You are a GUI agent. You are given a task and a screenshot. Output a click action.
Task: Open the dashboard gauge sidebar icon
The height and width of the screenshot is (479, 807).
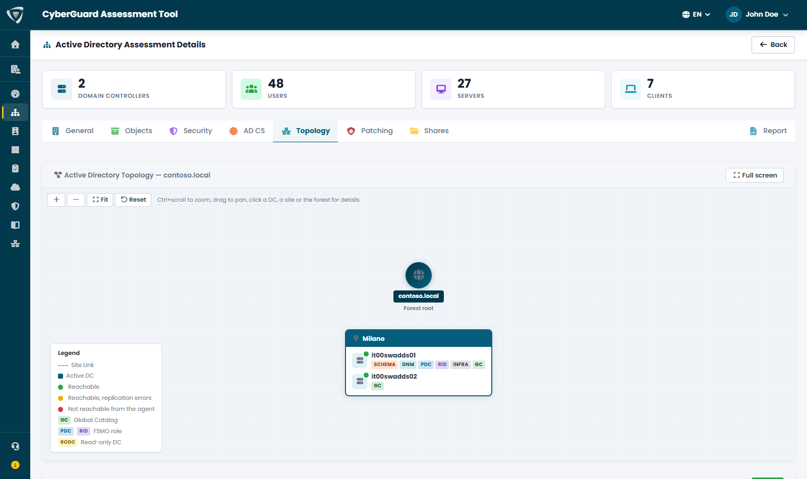(x=15, y=93)
